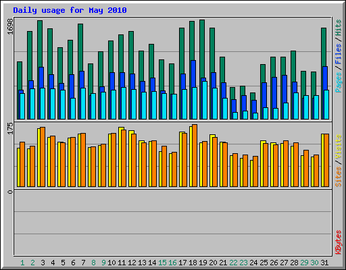This screenshot has height=270, width=346.
Task: Click the green Hits bar for day 19
Action: tap(202, 49)
